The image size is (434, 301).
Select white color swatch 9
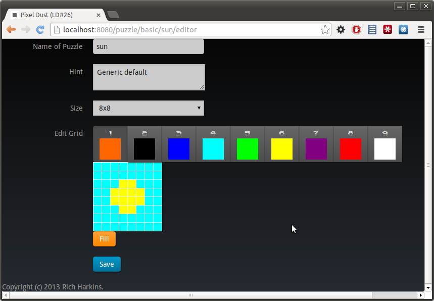[x=384, y=149]
